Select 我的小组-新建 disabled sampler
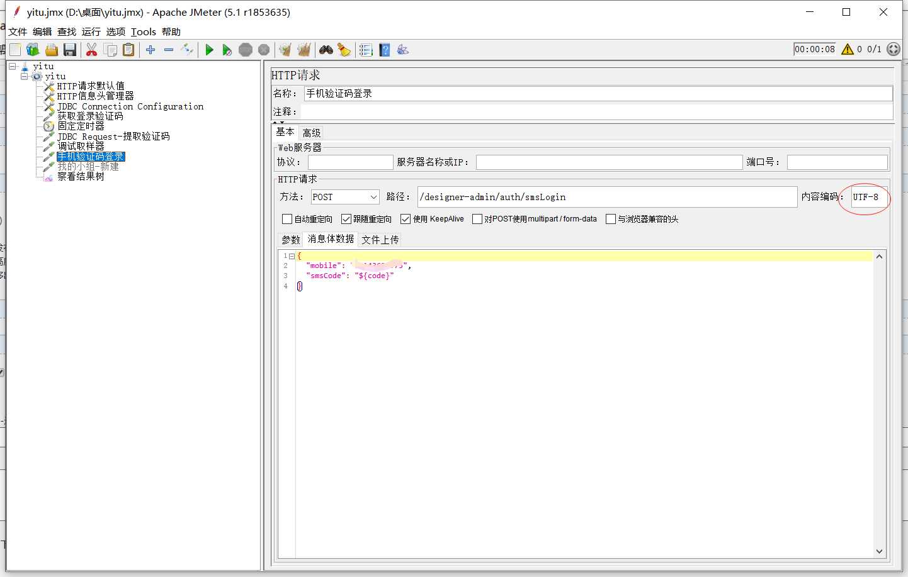Viewport: 908px width, 577px height. 88,167
